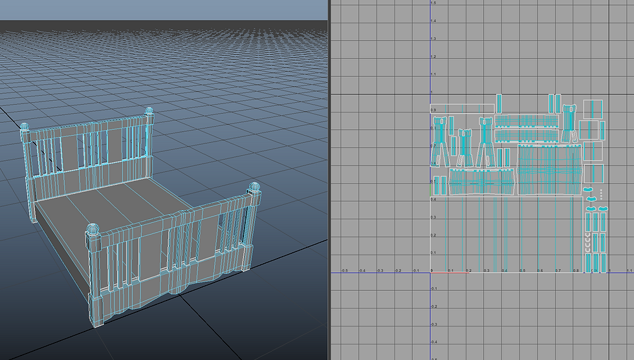Click the 1.5 label on the vertical axis
The image size is (634, 360).
(x=433, y=3)
